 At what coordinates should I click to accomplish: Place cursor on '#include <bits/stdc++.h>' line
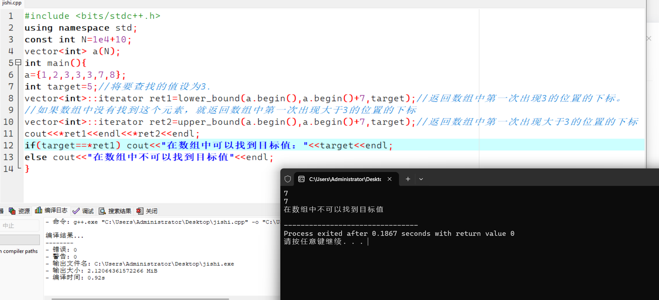click(x=92, y=16)
